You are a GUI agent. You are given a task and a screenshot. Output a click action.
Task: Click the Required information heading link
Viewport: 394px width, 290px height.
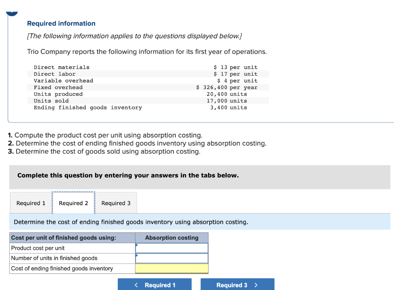[61, 23]
